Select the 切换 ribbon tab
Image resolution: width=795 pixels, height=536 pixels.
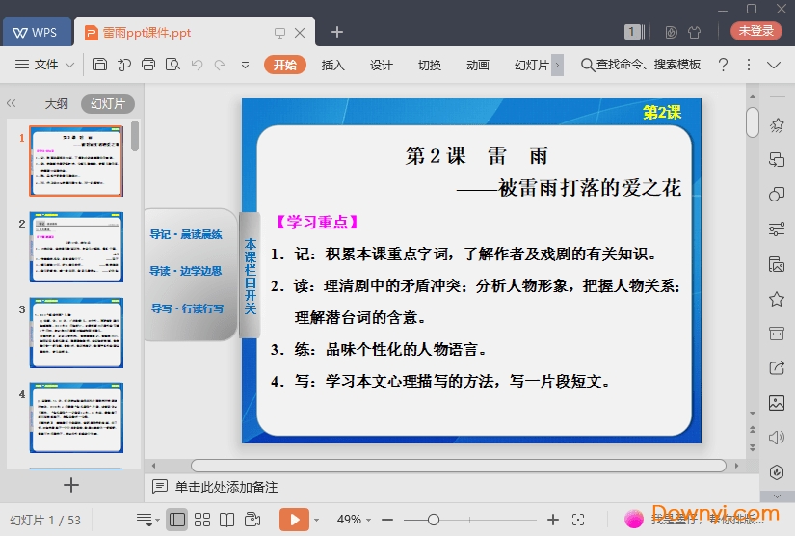tap(430, 65)
